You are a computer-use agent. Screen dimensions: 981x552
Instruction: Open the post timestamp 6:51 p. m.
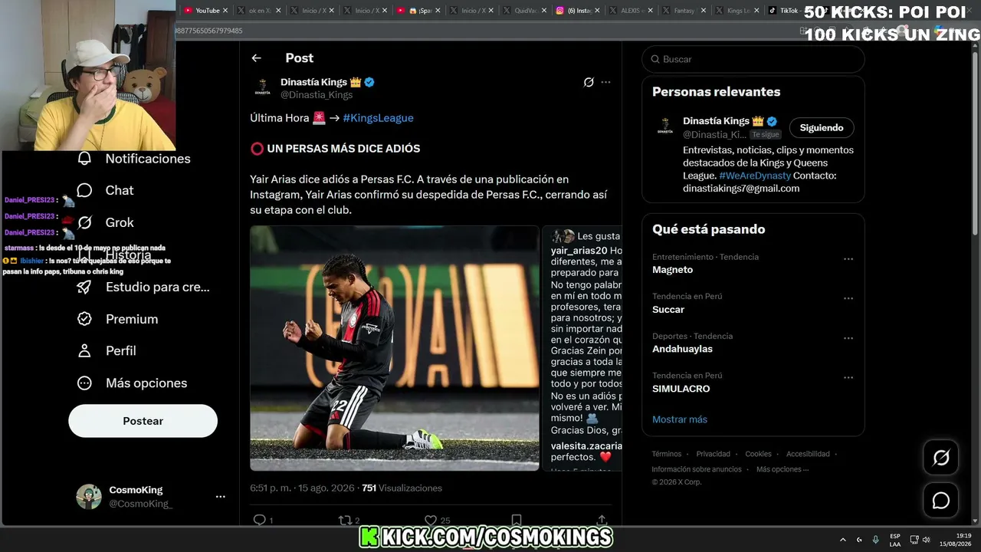(x=301, y=488)
